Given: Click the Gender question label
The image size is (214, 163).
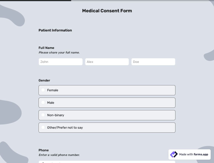Looking at the screenshot, I should pyautogui.click(x=44, y=80).
